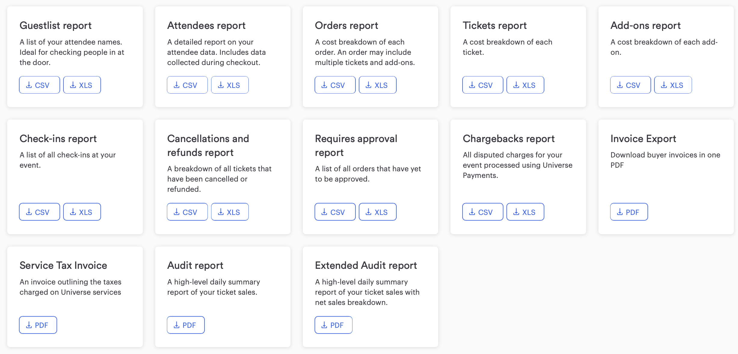
Task: Download Extended Audit report PDF
Action: coord(333,325)
